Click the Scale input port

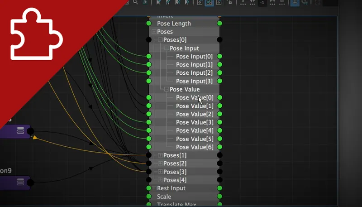[149, 197]
